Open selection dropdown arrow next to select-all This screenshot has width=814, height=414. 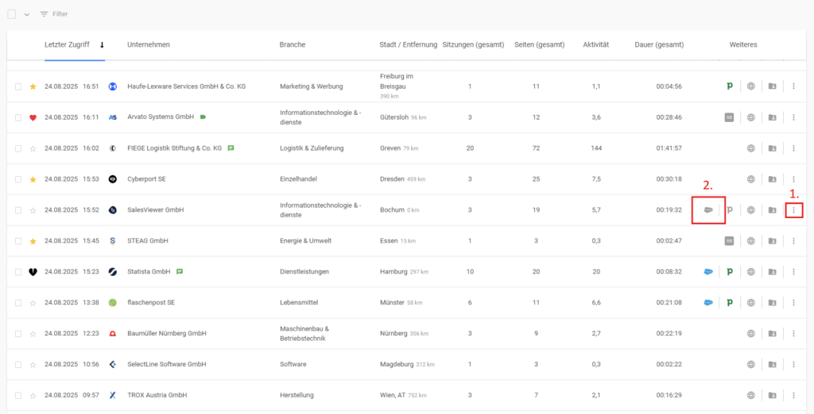point(27,14)
